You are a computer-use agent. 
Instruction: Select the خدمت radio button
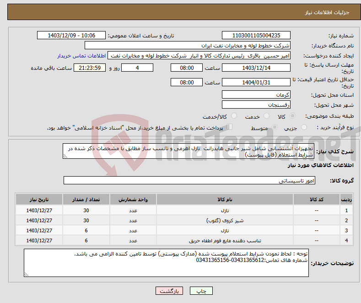click(266, 116)
